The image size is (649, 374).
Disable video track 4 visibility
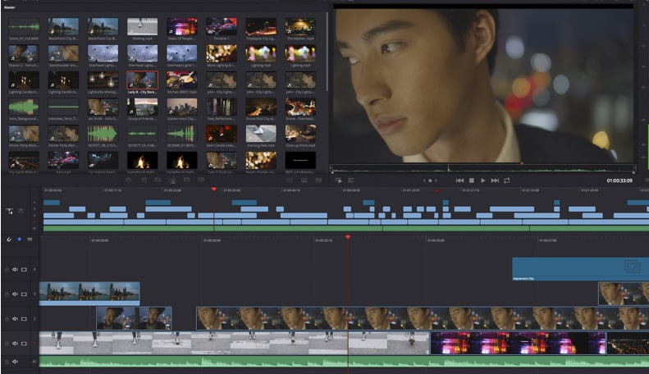point(24,269)
